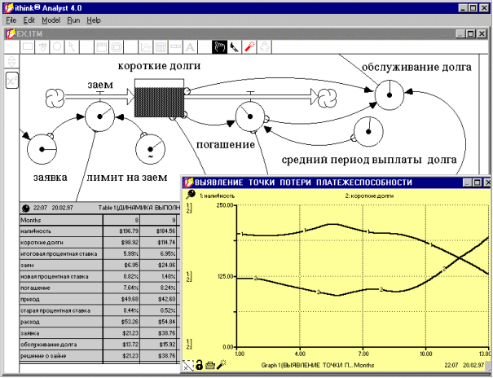Screen dimensions: 493x378
Task: Select the Numeric Display tool
Action: pyautogui.click(x=175, y=47)
